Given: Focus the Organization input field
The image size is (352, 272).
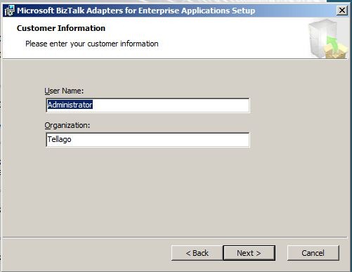Looking at the screenshot, I should tap(148, 140).
